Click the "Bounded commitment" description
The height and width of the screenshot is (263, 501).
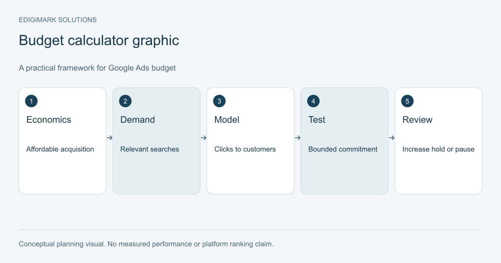coord(343,149)
